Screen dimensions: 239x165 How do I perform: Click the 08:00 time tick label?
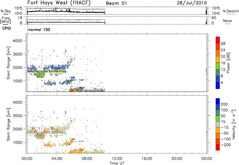87,159
